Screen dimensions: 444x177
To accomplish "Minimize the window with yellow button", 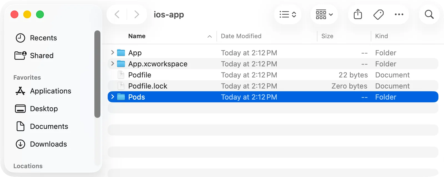I will click(27, 14).
